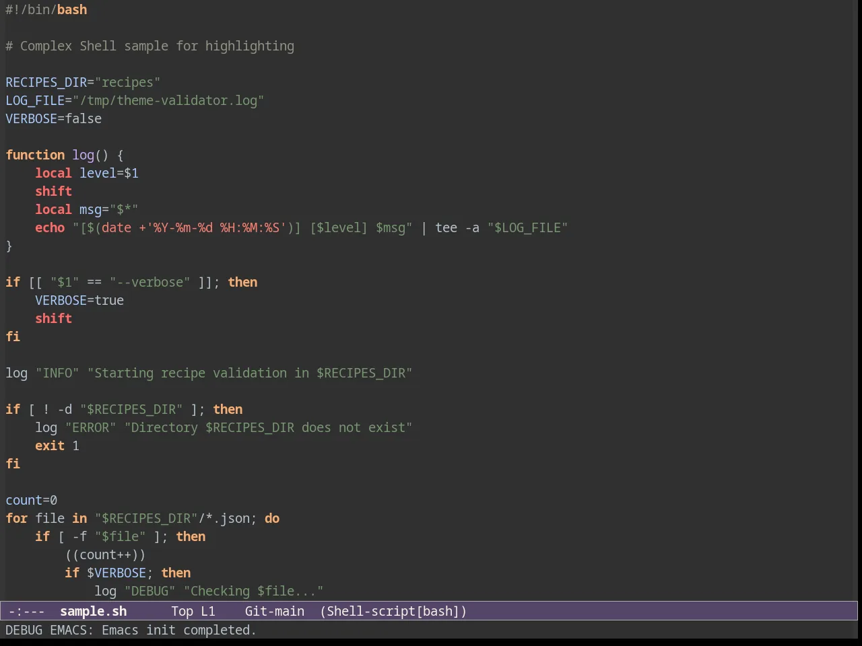Click VERBOSE=false assignment line
Screen dimensions: 862x646
[x=54, y=118]
